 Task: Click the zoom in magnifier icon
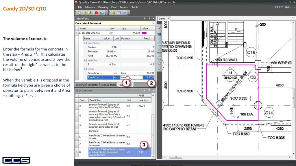click(x=159, y=63)
